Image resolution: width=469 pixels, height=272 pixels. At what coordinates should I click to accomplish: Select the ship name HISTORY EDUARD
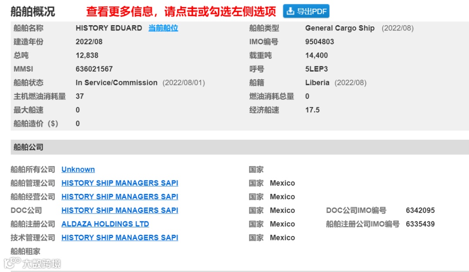click(109, 28)
